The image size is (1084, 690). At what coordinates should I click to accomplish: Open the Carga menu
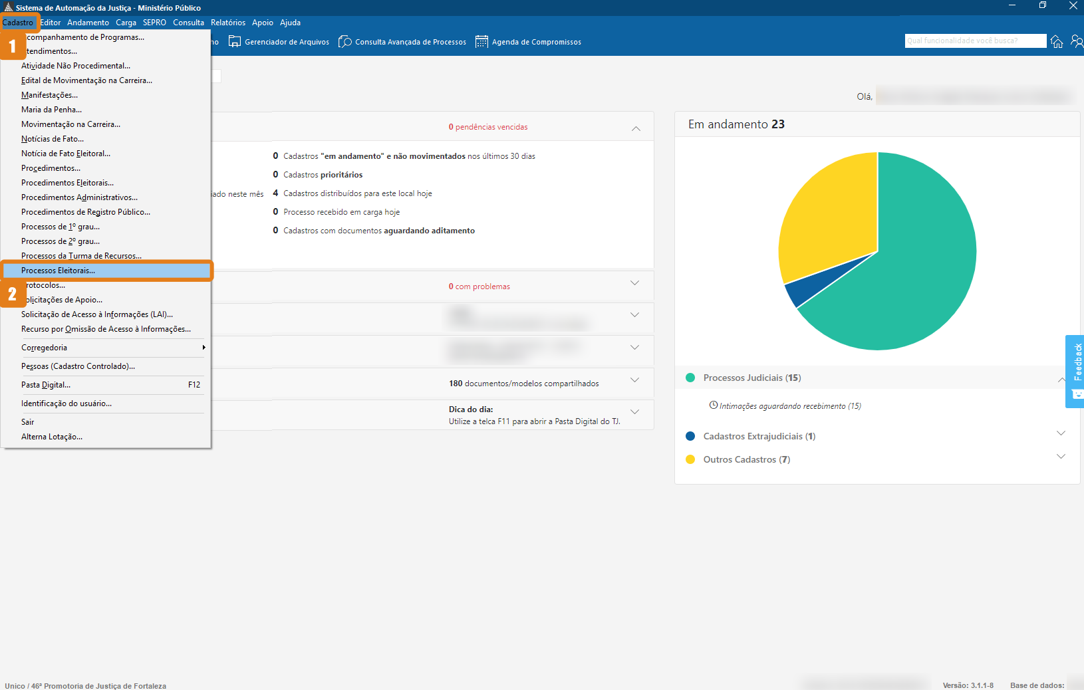coord(126,23)
